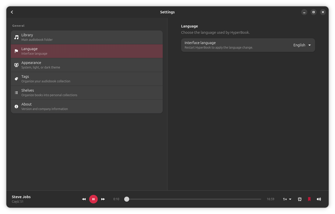Open the Library settings section
The image size is (335, 214).
tap(87, 37)
